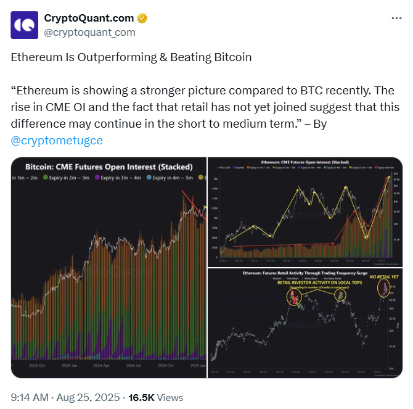The height and width of the screenshot is (409, 413).
Task: Open the CryptoQuant profile avatar
Action: (24, 25)
